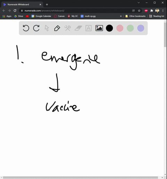Open the ABP adblock extension
Viewport: 167px width, 179px height.
point(146,11)
